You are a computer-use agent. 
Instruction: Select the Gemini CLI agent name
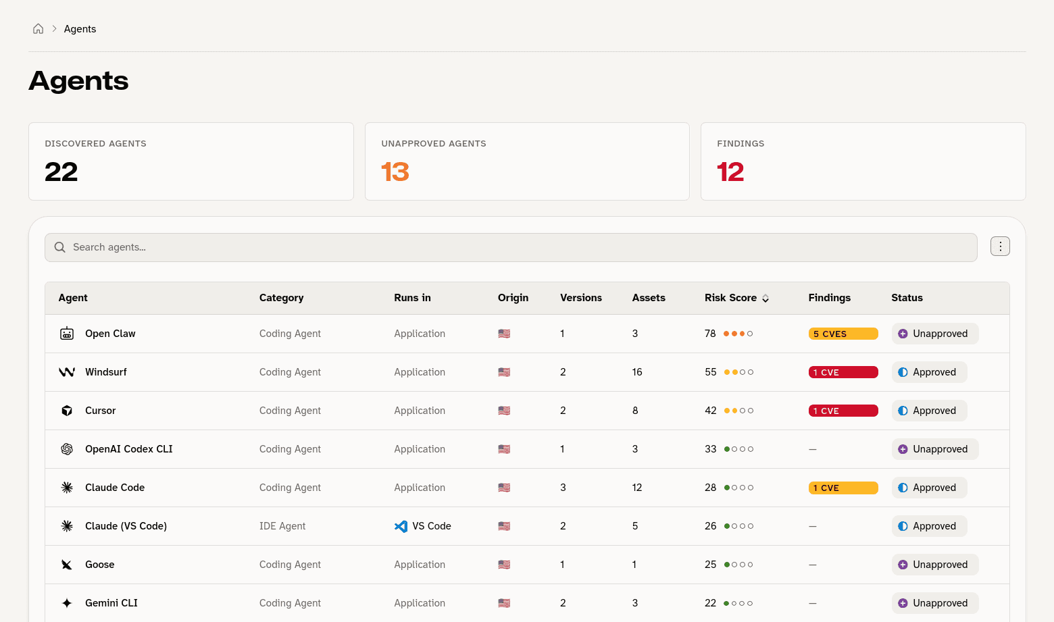pos(111,603)
